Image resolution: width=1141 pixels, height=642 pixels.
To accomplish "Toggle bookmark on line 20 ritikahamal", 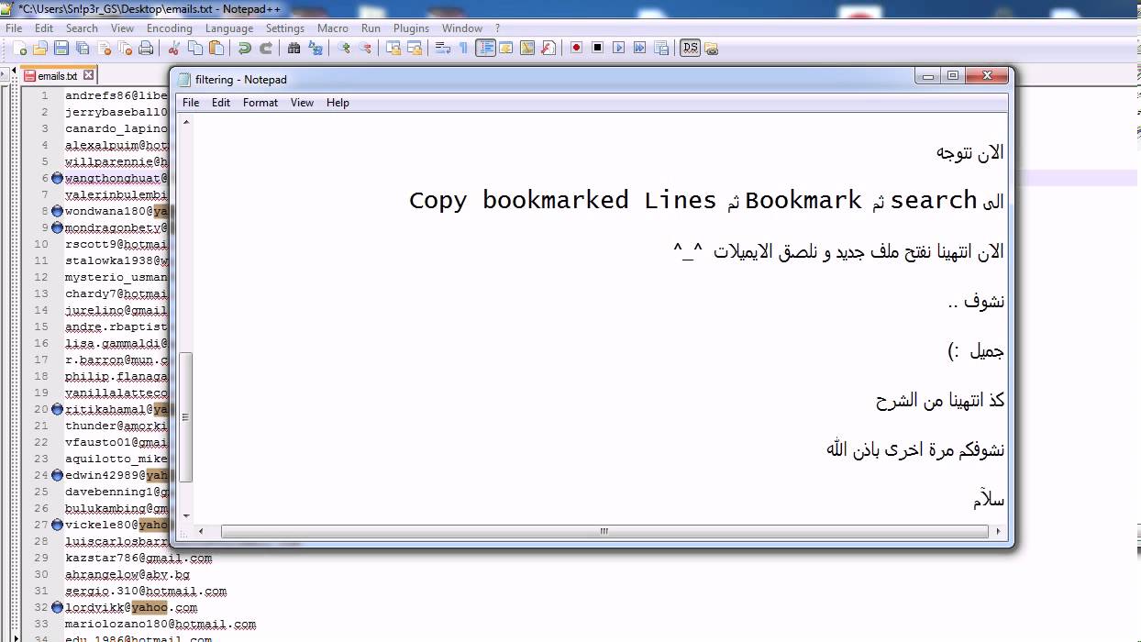I will click(57, 409).
